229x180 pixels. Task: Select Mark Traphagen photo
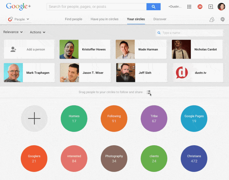13,72
